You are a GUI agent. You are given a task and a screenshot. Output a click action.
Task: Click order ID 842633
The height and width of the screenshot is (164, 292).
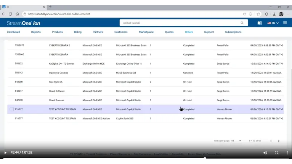(x=19, y=100)
